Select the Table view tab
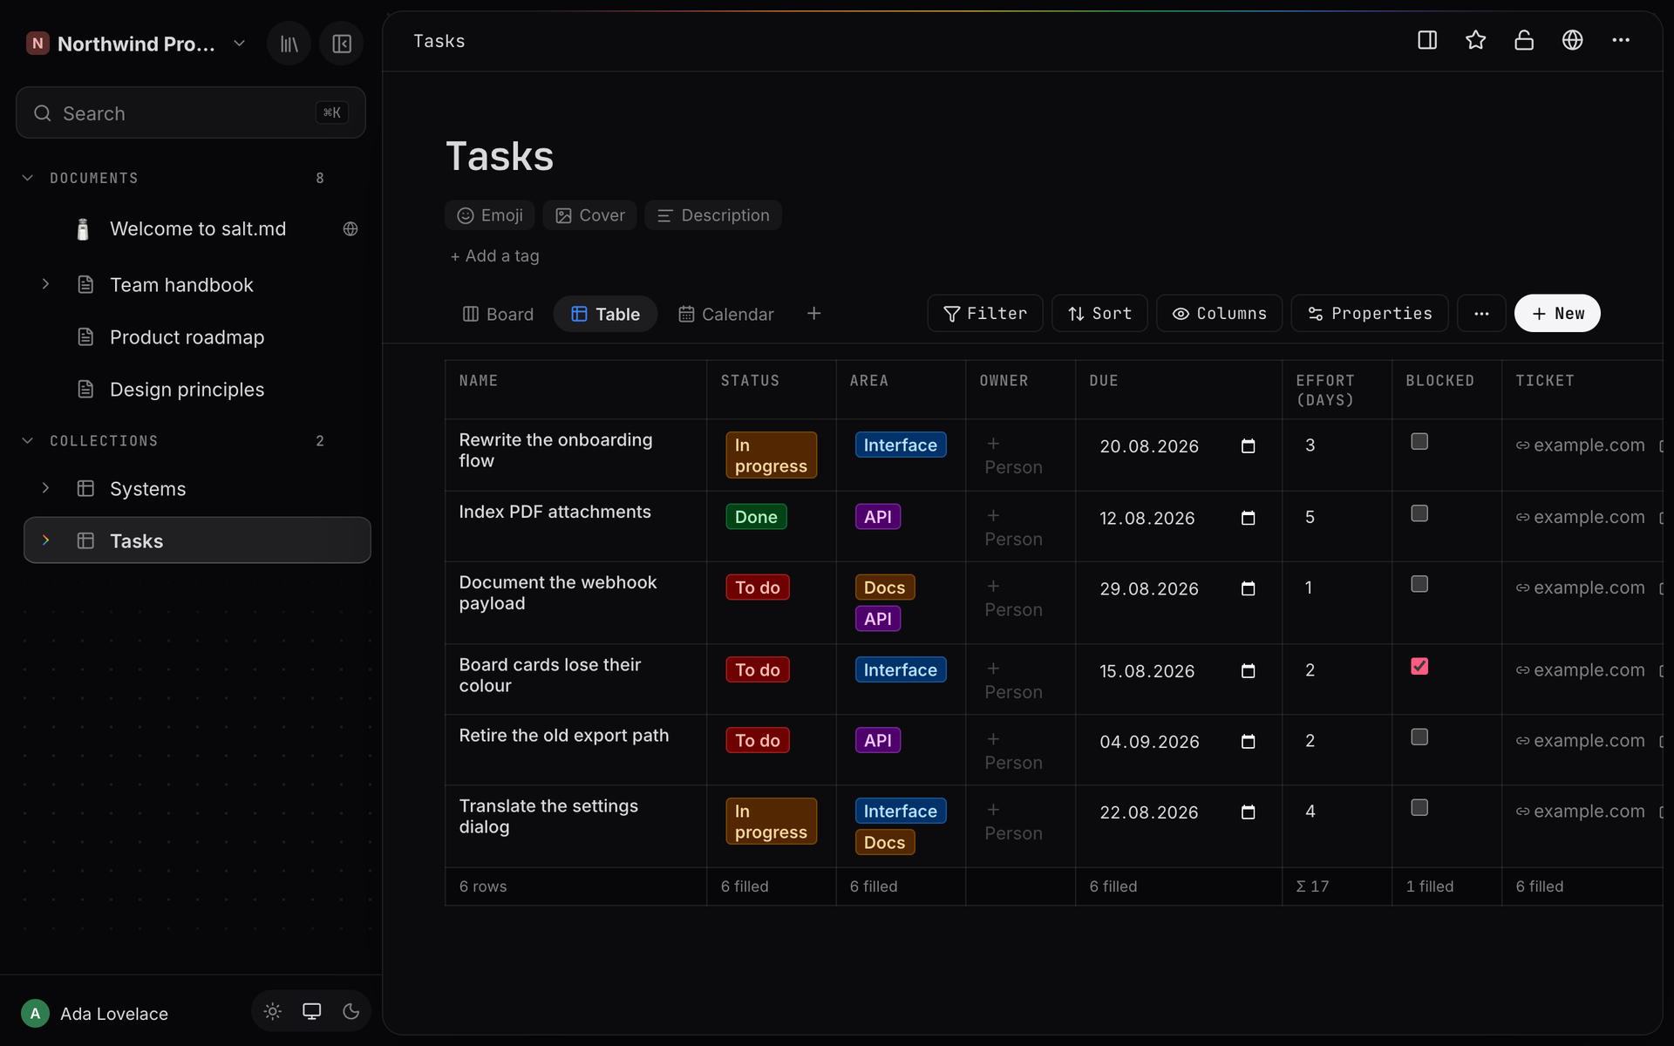 tap(605, 314)
